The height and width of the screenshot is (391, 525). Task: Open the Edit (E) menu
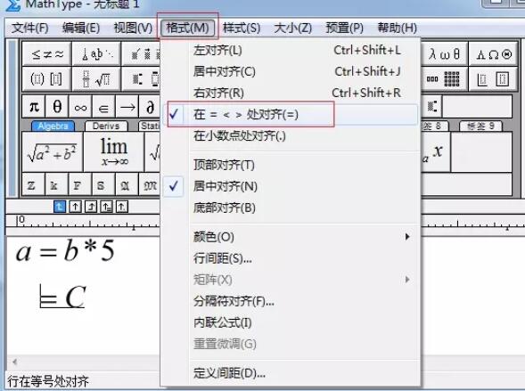[x=81, y=28]
